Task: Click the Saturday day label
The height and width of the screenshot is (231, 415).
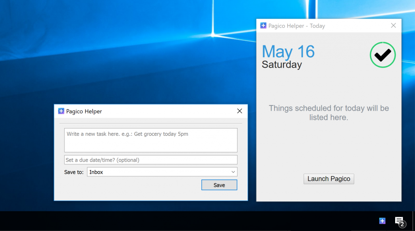Action: (282, 64)
